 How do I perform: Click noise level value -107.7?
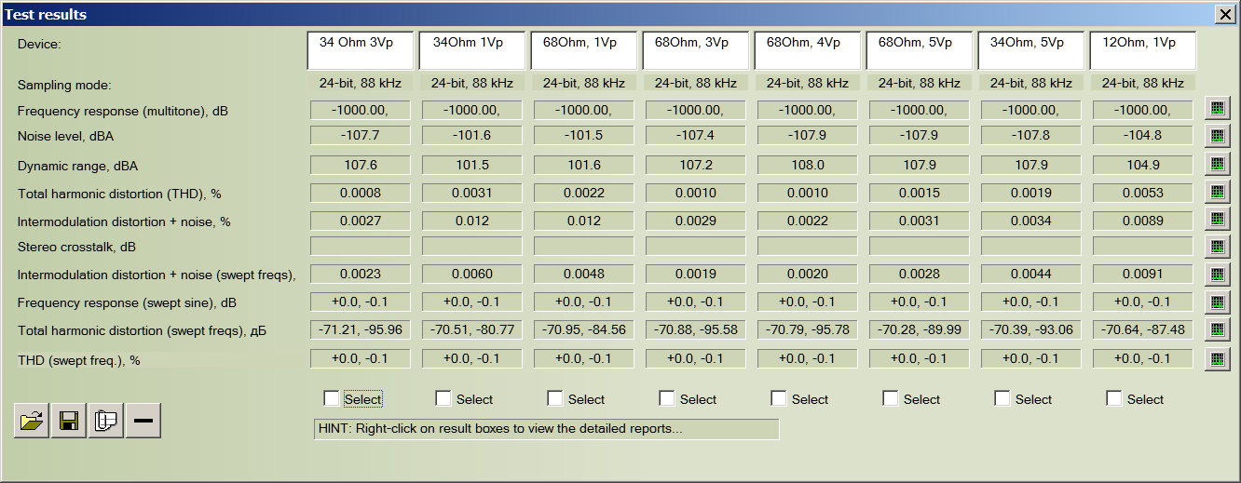tap(361, 136)
